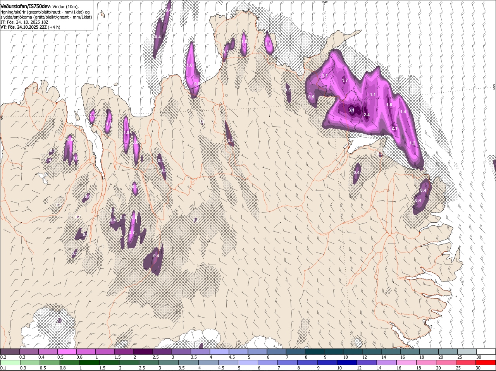Pick the dark teal 8–9 swatch in top legend bar
This screenshot has height=371, width=496.
click(315, 352)
